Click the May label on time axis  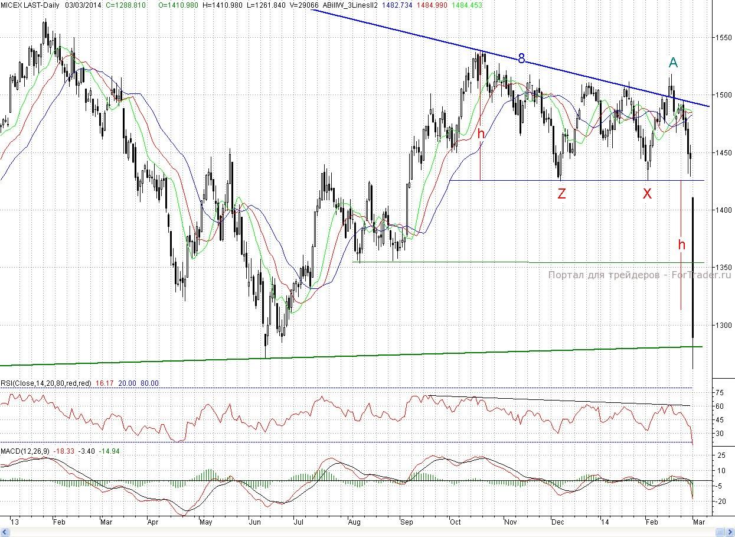206,522
